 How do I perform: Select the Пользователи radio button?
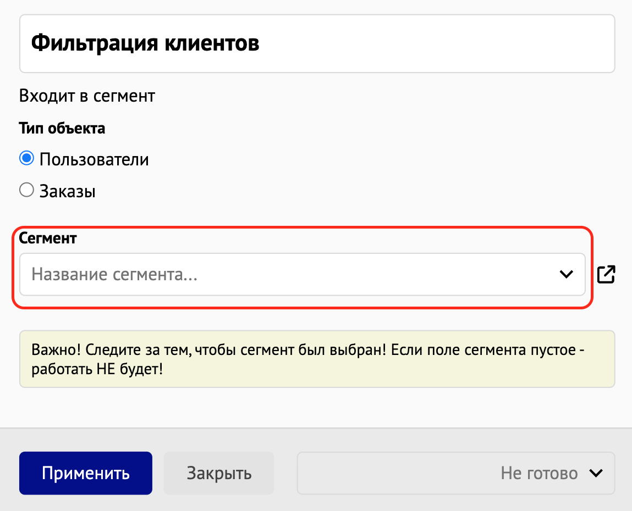click(26, 158)
